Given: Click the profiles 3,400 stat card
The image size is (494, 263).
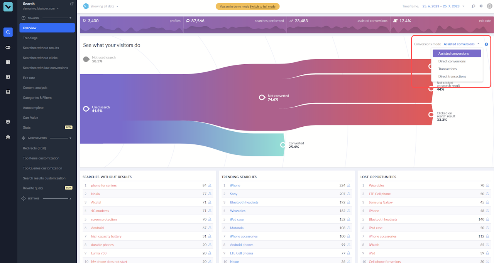Looking at the screenshot, I should pos(132,25).
